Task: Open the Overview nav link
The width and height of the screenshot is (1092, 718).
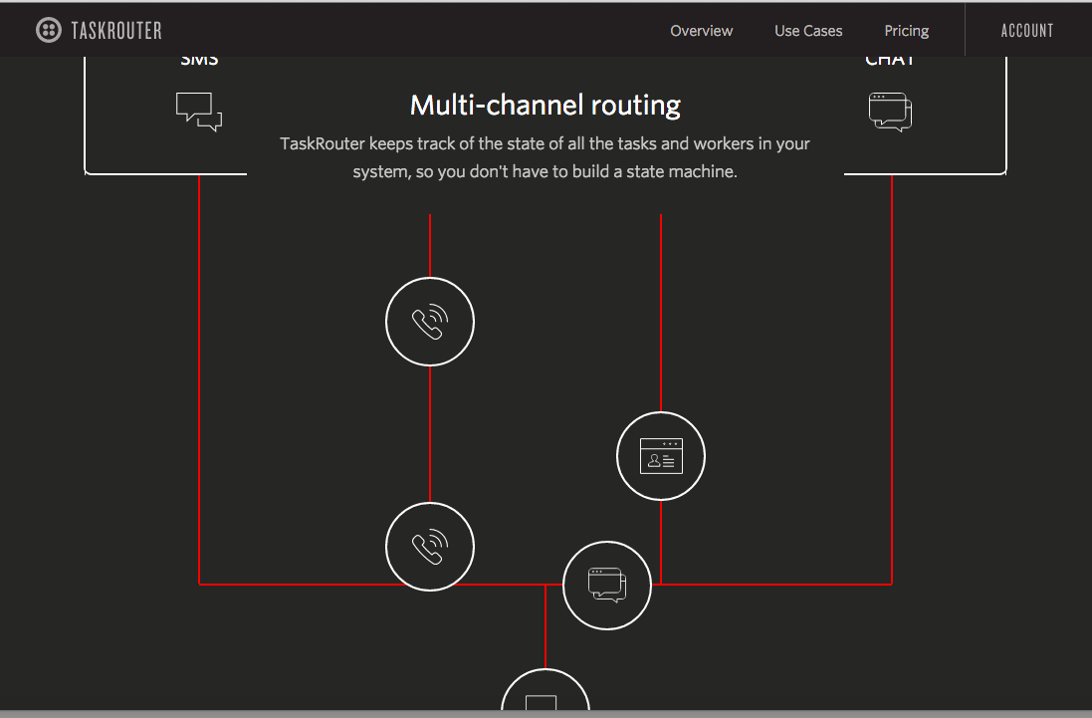Action: tap(702, 31)
